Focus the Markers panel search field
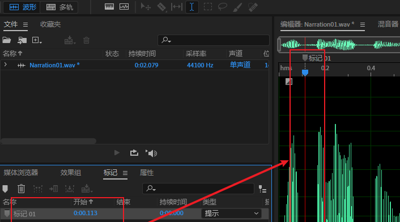 coord(198,189)
